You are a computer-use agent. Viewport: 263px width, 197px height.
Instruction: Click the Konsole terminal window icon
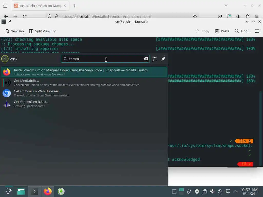(4, 22)
